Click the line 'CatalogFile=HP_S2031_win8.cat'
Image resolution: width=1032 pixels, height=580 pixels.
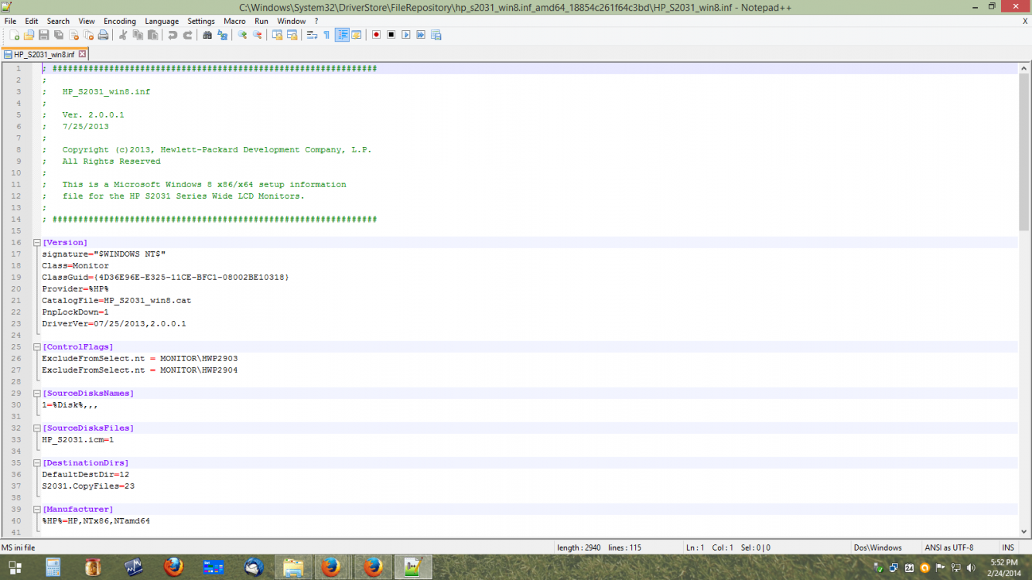(117, 301)
